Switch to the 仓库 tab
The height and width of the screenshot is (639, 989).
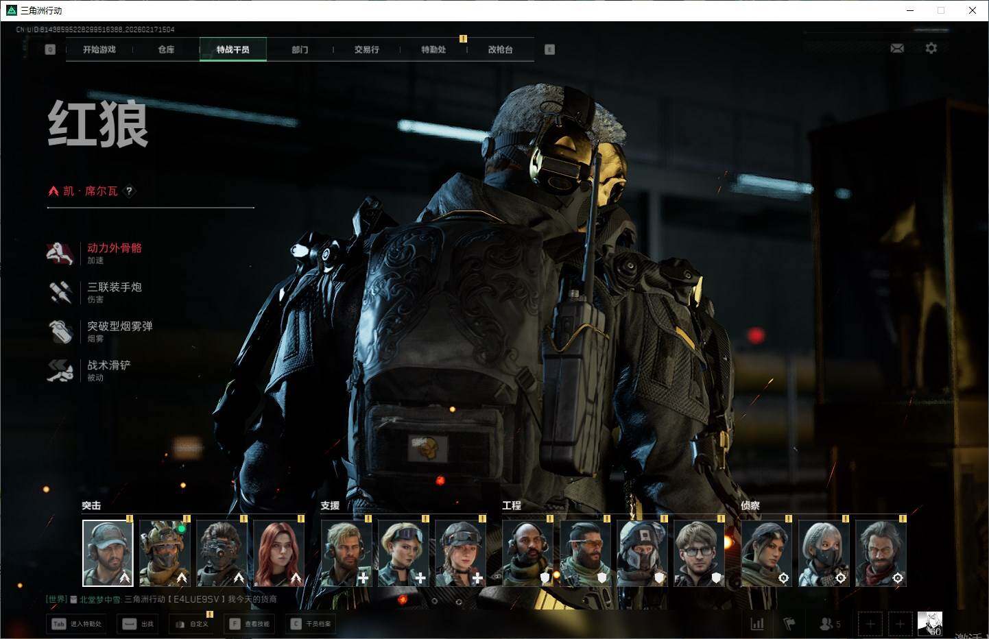click(x=166, y=49)
